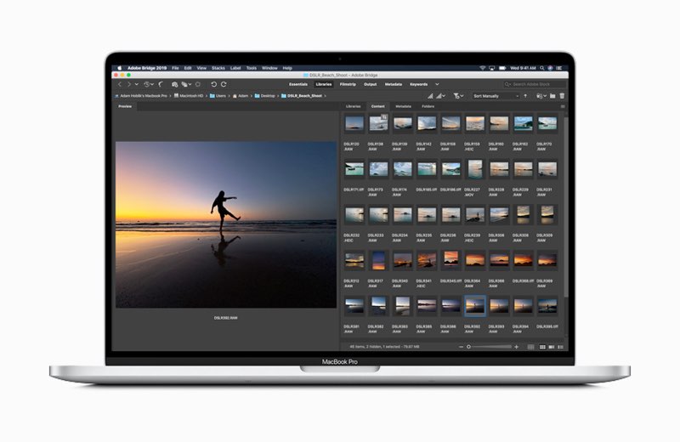Click the ascending sort order arrow
The image size is (680, 442).
(x=525, y=96)
